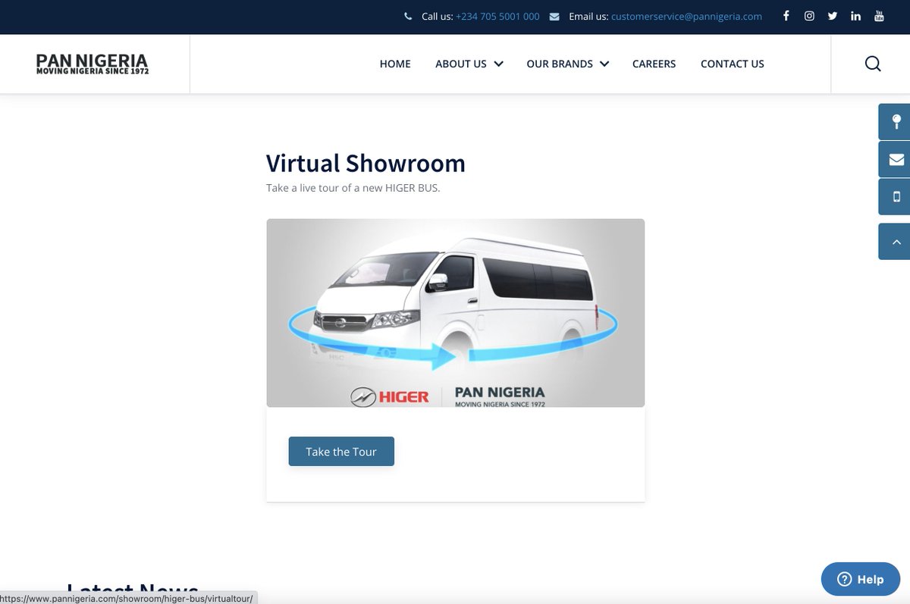Open the LinkedIn social icon
The width and height of the screenshot is (910, 604).
pyautogui.click(x=855, y=16)
